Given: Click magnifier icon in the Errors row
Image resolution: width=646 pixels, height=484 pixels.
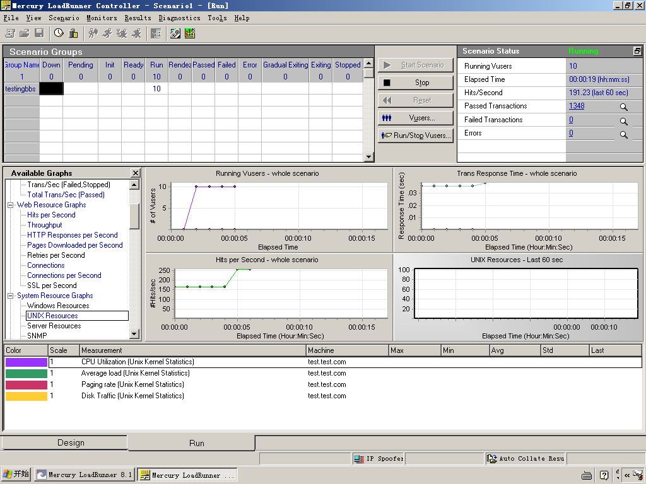Looking at the screenshot, I should (x=624, y=135).
